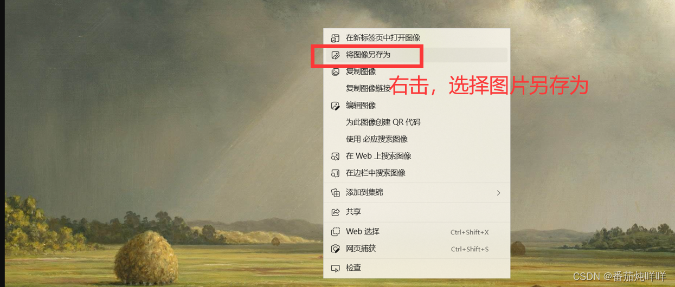
Task: Click the edit image icon
Action: (x=335, y=106)
